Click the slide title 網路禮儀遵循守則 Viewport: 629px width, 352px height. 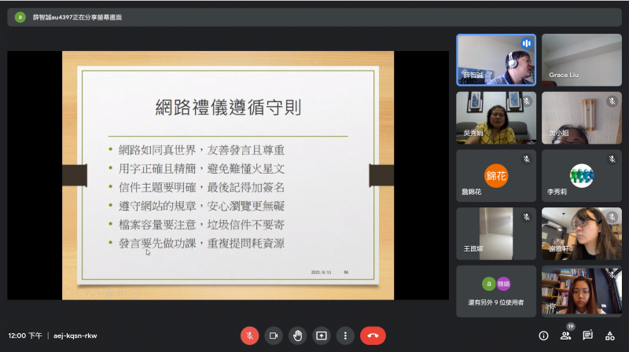228,108
